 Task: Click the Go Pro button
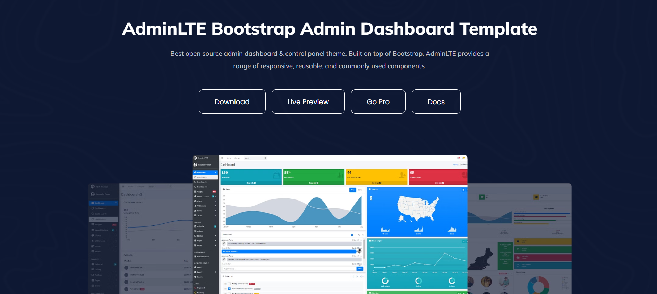(x=378, y=101)
